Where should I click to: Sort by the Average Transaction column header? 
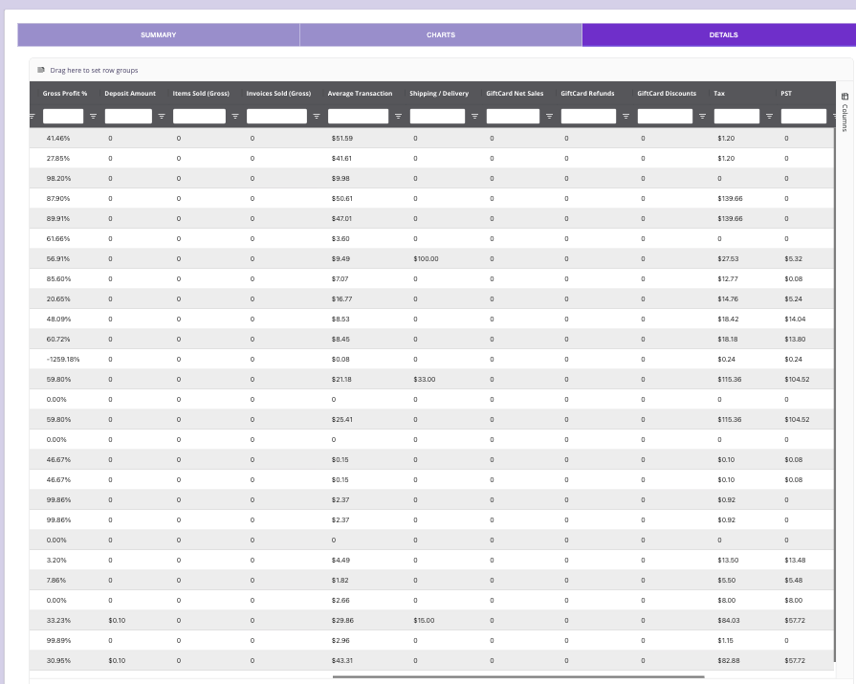coord(360,94)
